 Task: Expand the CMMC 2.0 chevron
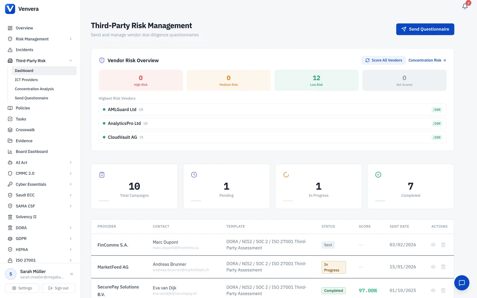[x=71, y=173]
